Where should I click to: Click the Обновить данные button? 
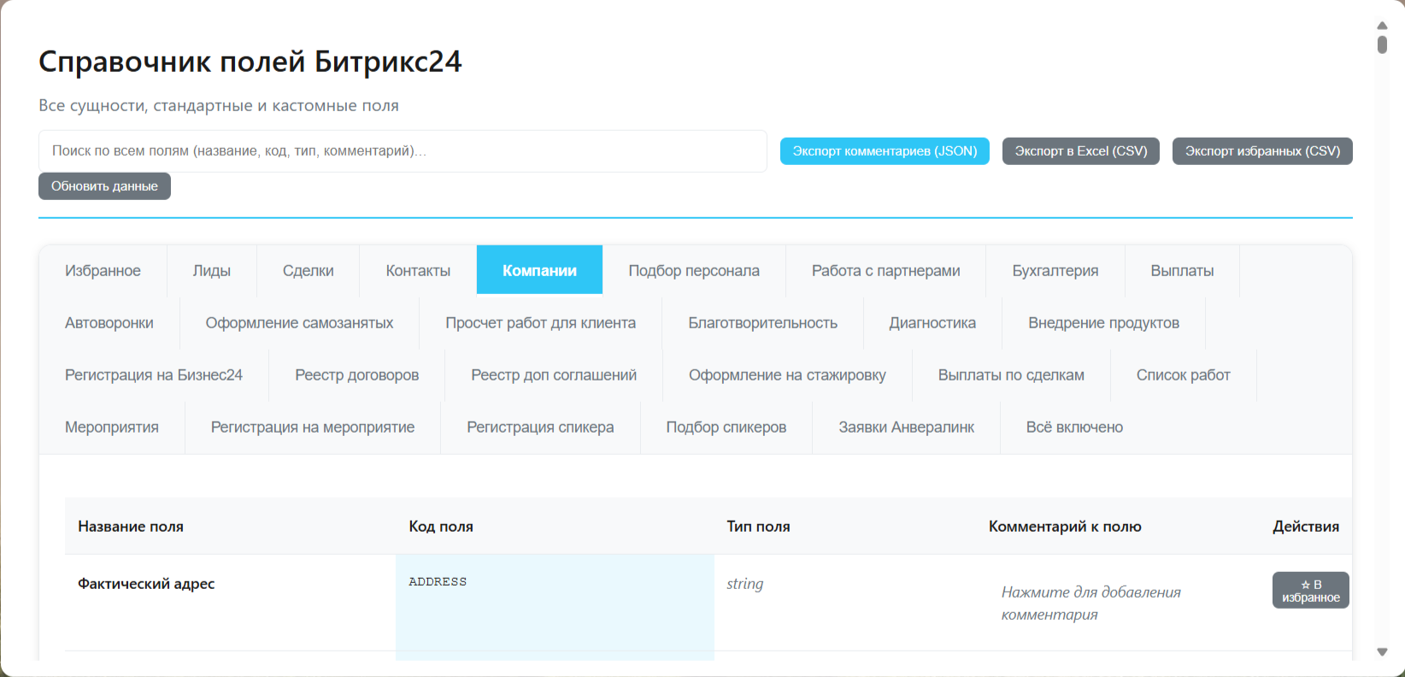coord(104,186)
